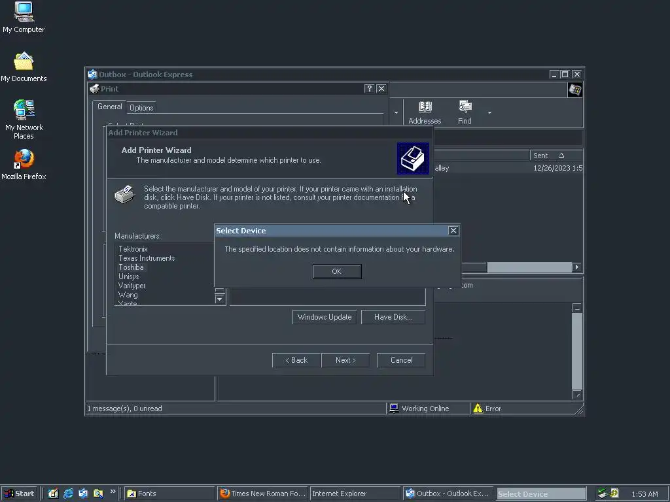Click Select Device taskbar button
The height and width of the screenshot is (502, 670).
pos(541,494)
